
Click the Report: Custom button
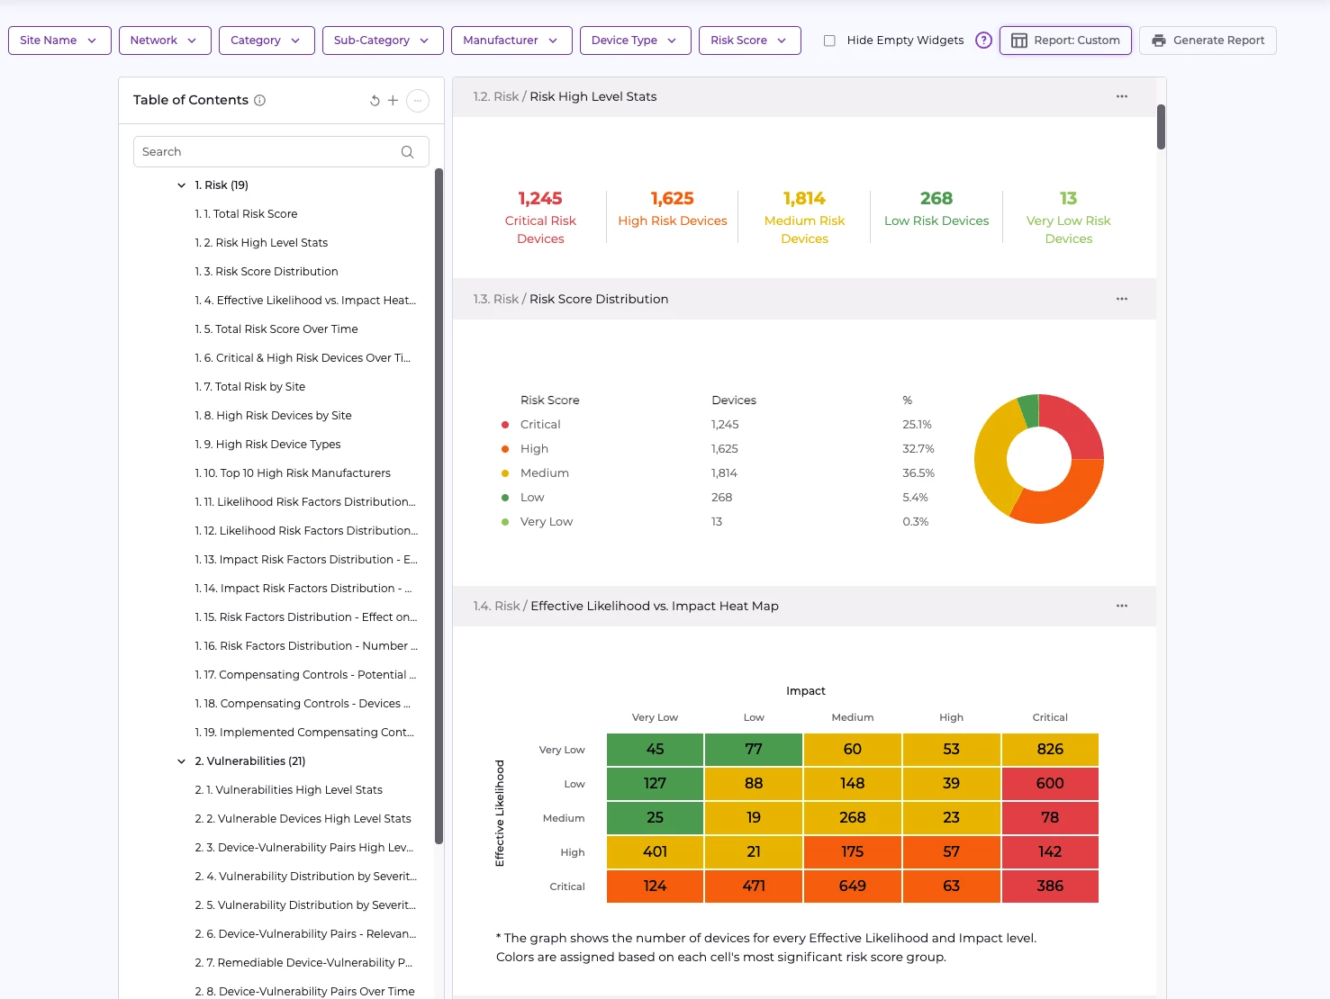[1064, 40]
